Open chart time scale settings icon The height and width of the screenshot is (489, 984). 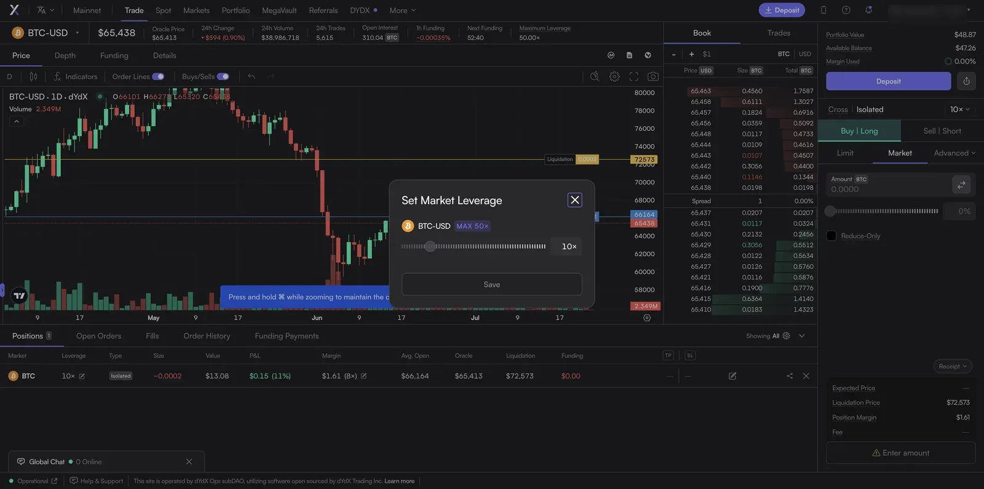point(647,318)
